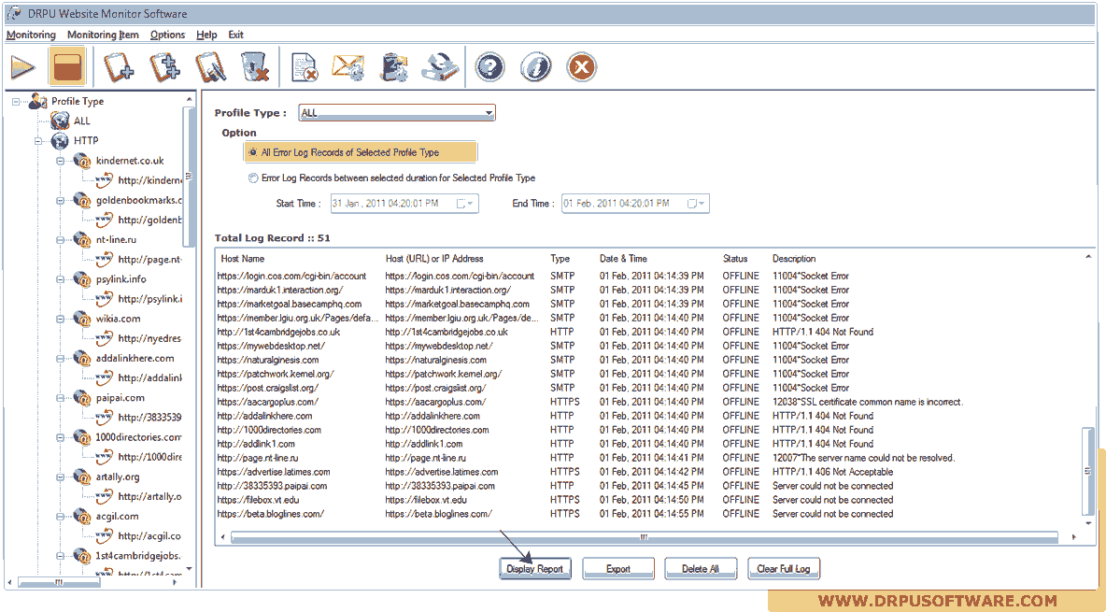Click the stop monitoring toolbar icon
This screenshot has height=612, width=1106.
tap(67, 66)
